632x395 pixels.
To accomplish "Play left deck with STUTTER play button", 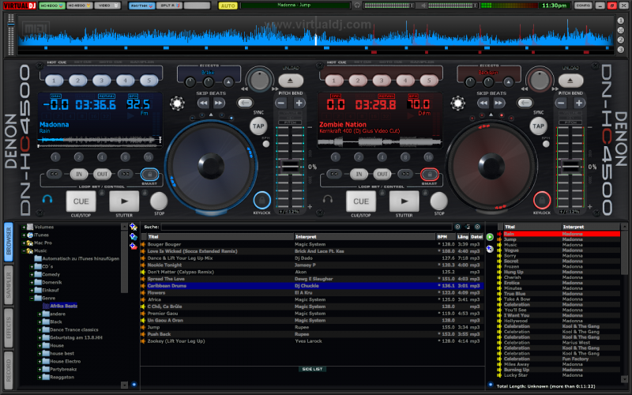I will click(124, 201).
